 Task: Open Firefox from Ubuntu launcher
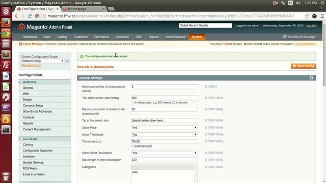6,22
